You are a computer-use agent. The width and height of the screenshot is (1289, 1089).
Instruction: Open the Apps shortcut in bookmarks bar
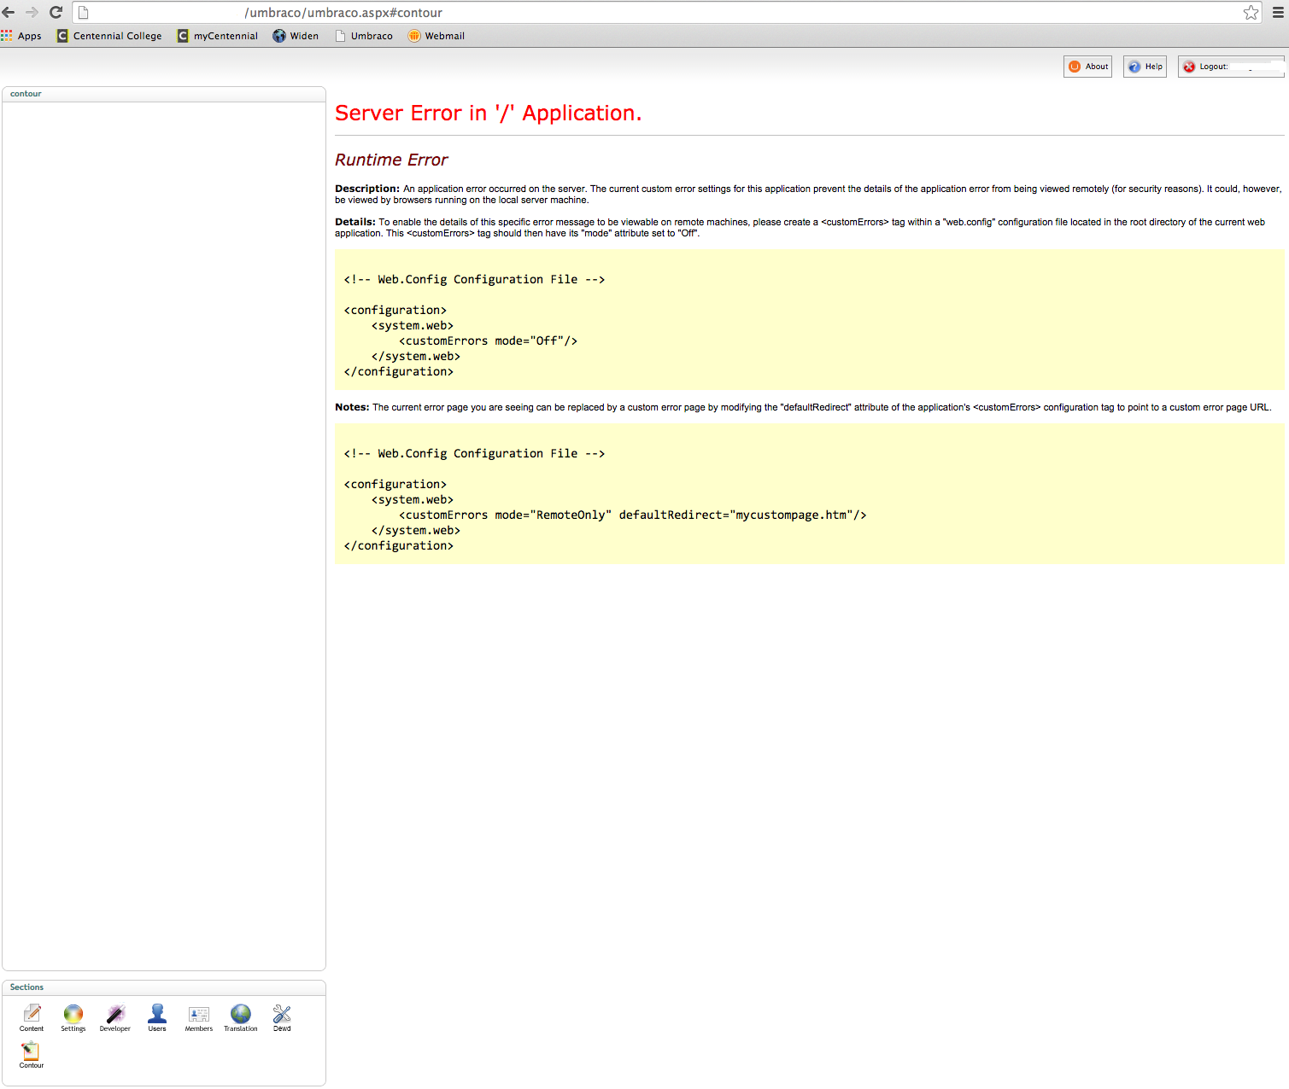21,36
